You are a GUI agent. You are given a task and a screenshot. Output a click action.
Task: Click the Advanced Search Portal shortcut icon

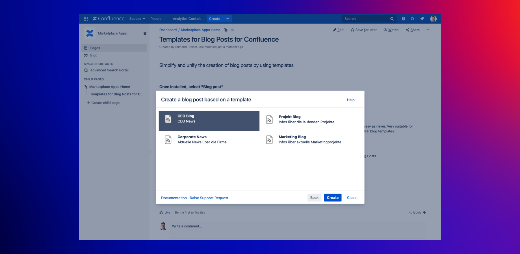[86, 70]
